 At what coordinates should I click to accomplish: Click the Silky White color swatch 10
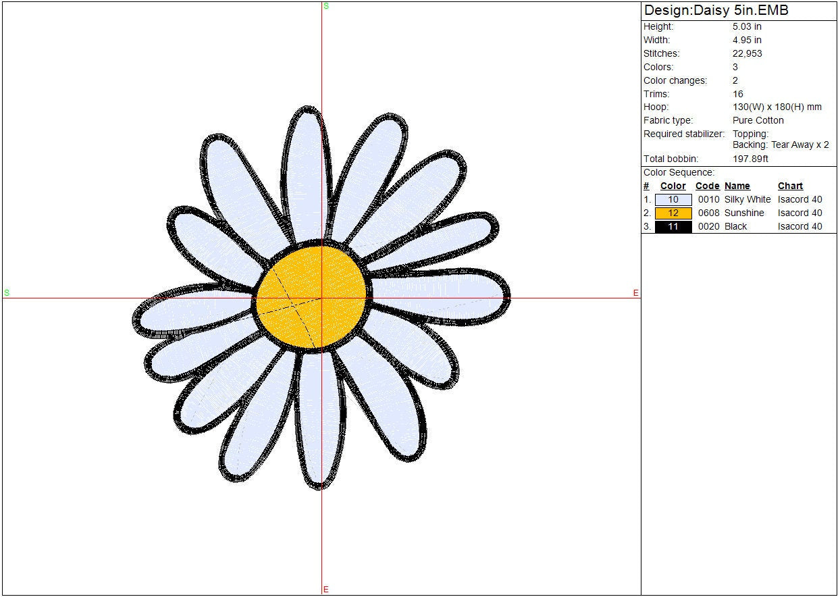tap(673, 200)
